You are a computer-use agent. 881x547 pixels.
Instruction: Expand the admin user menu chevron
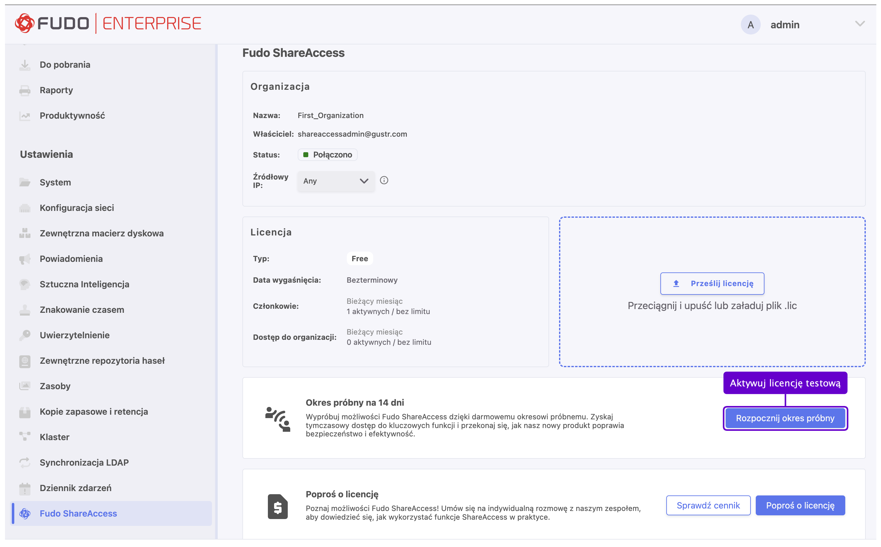click(x=860, y=24)
